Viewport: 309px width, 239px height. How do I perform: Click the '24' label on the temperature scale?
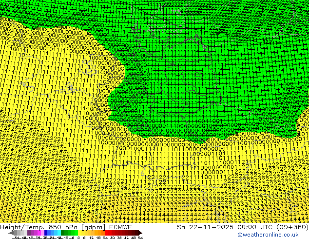105,238
